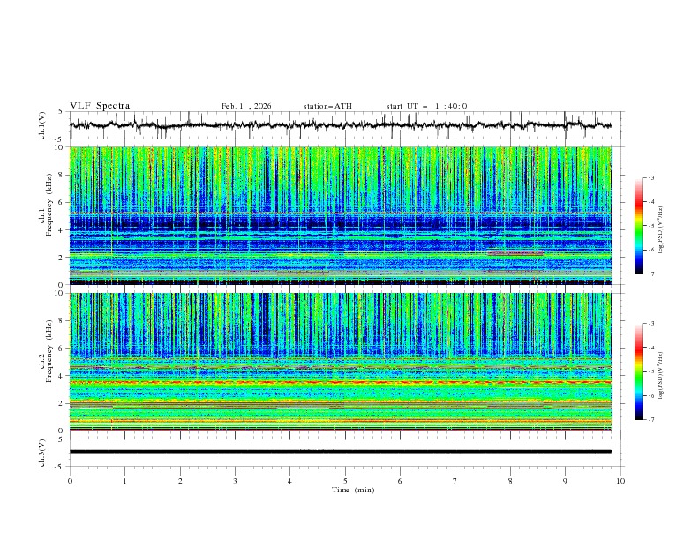Click the red streak near 2 kHz in ch.1
The height and width of the screenshot is (540, 699).
point(515,253)
